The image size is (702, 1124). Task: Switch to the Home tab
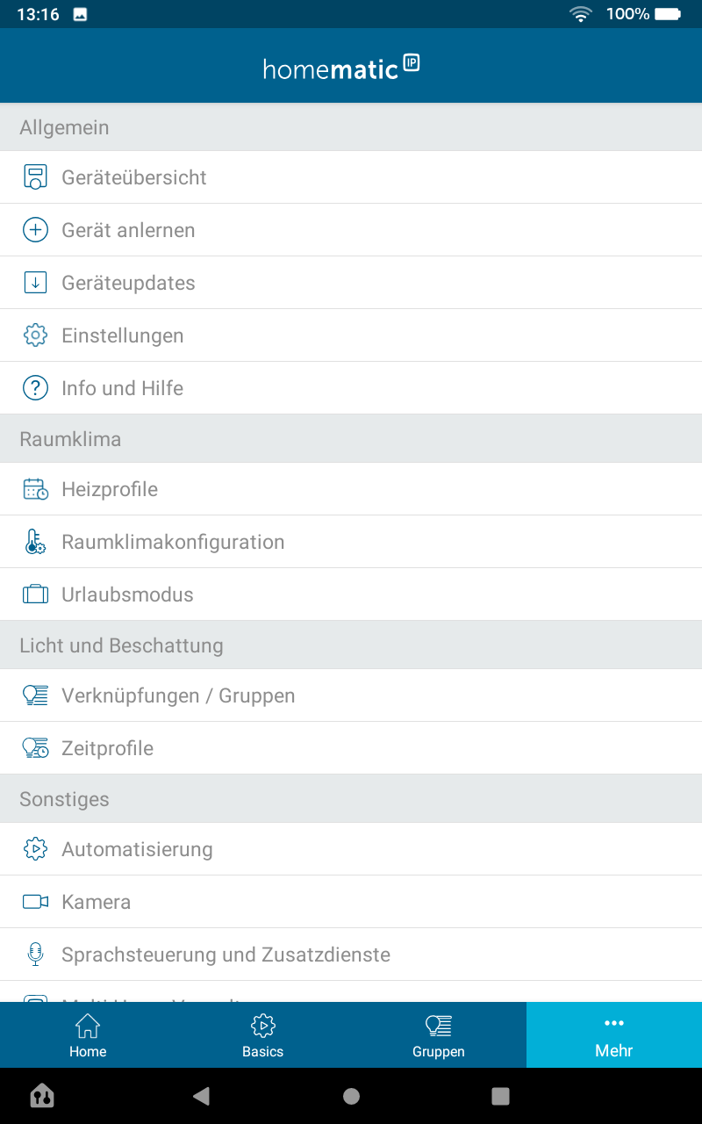(x=88, y=1035)
